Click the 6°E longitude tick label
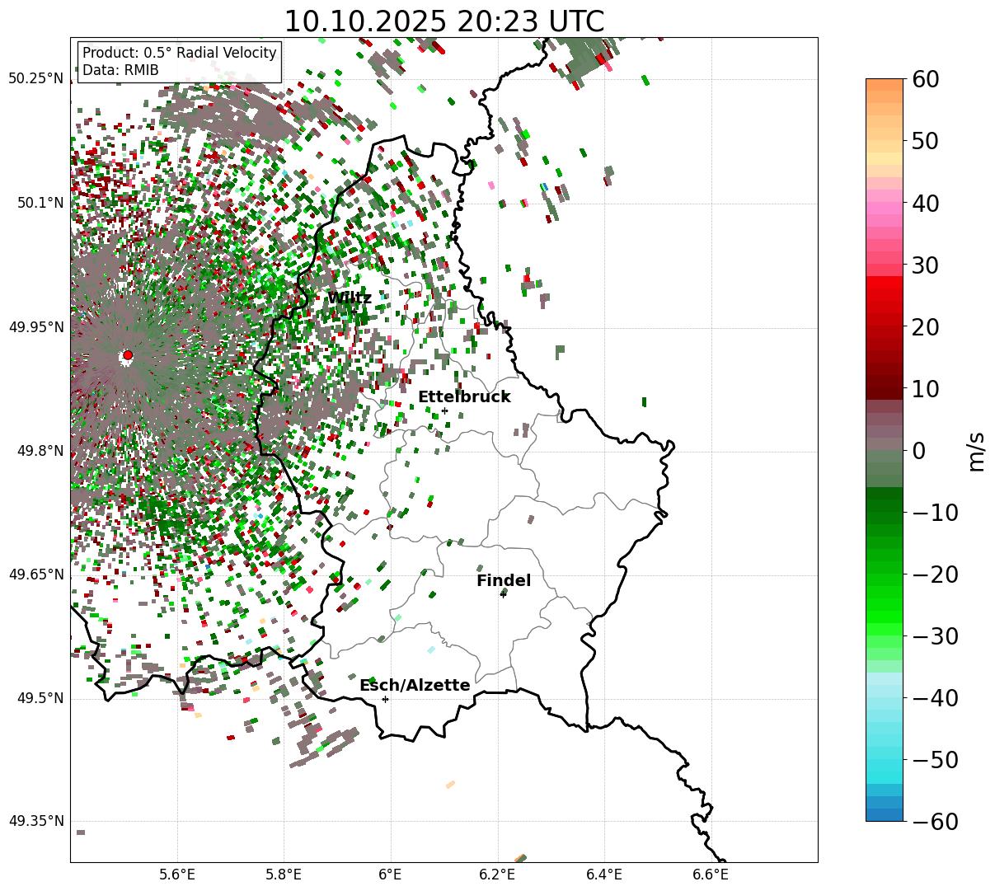This screenshot has width=995, height=891. click(x=391, y=875)
